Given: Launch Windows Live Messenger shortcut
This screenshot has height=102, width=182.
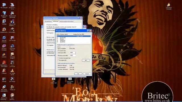Looking at the screenshot, I should pos(12,14).
